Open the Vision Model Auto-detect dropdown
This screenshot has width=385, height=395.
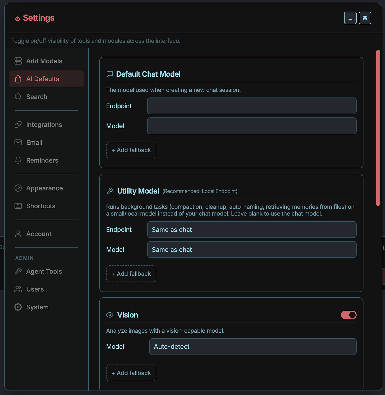pyautogui.click(x=253, y=347)
